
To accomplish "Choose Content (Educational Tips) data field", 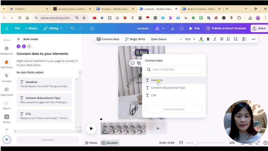I will pyautogui.click(x=168, y=88).
